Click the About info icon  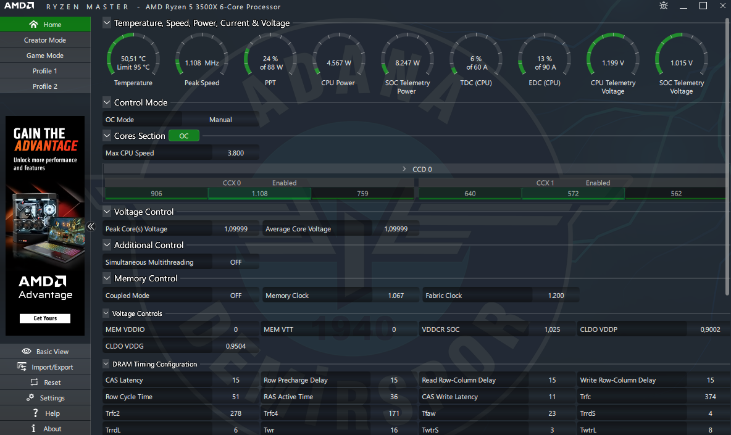(33, 428)
